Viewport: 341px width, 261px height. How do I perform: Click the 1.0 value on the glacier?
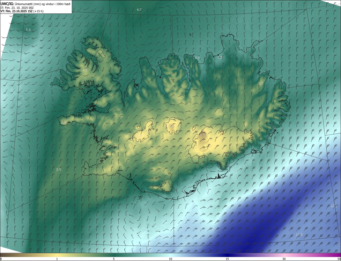pos(139,135)
